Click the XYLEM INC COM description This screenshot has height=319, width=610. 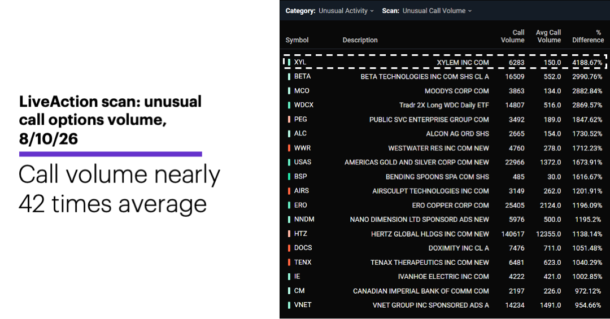tap(463, 63)
